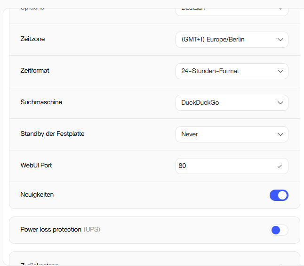
Task: Click the Standby der Festplatte label
Action: coord(53,134)
